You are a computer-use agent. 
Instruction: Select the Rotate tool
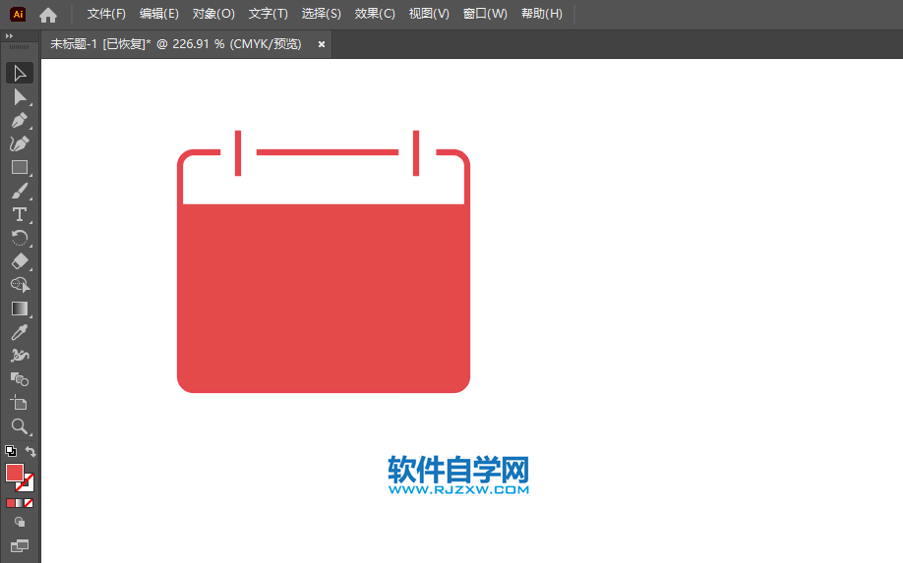[x=20, y=238]
